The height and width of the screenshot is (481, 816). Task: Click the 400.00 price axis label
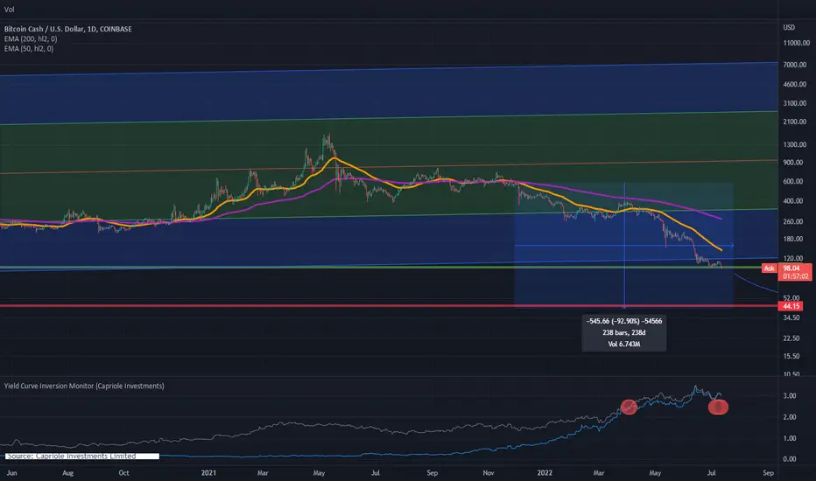[x=793, y=201]
